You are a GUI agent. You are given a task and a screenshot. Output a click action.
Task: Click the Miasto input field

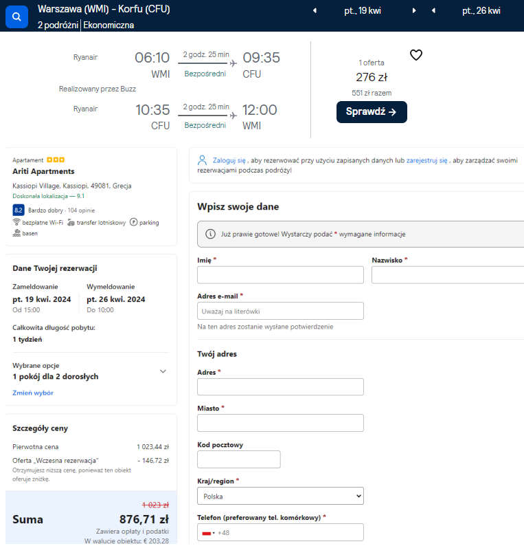coord(280,423)
